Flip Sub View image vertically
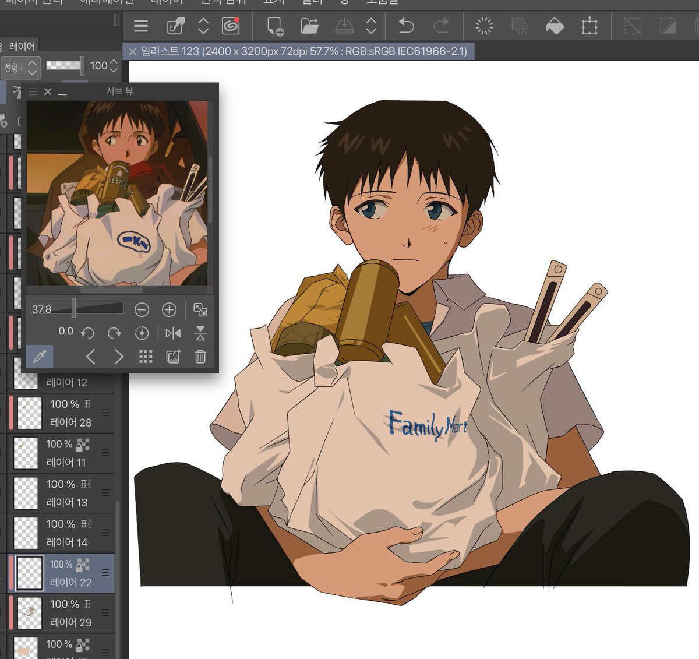 [x=200, y=333]
